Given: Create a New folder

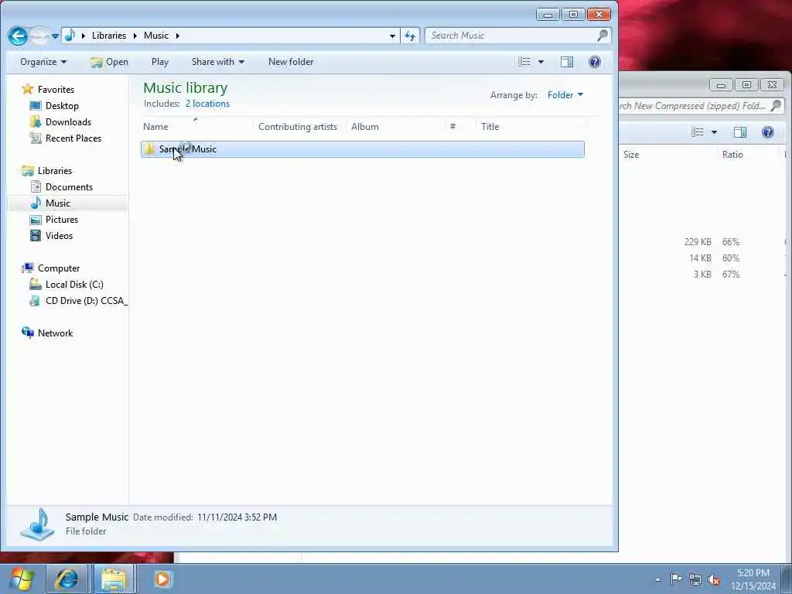Looking at the screenshot, I should [291, 62].
